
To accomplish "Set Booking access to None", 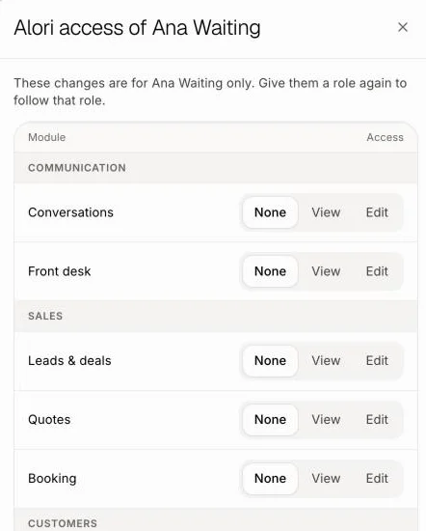I will point(270,479).
